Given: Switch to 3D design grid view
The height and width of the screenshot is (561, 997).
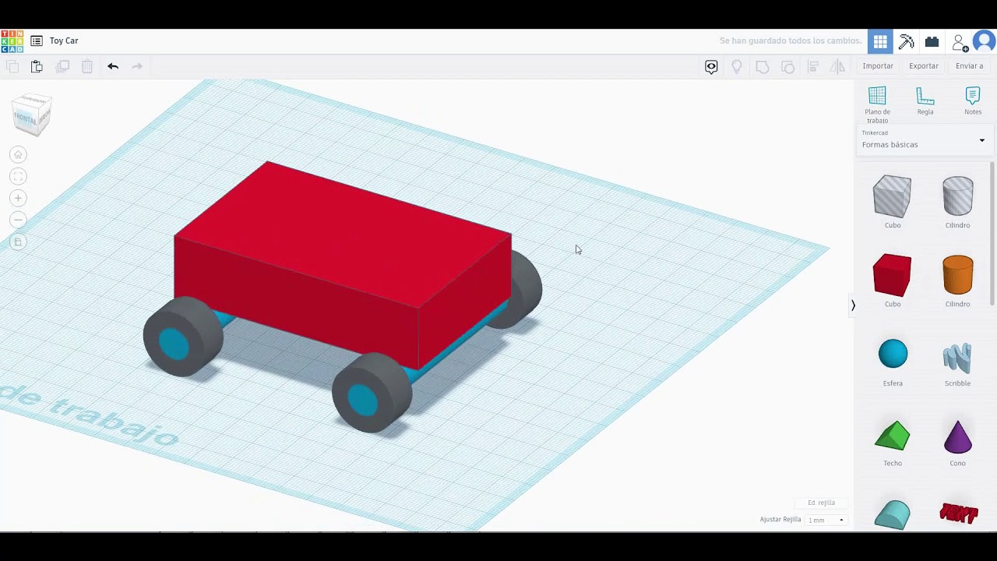Looking at the screenshot, I should click(880, 41).
